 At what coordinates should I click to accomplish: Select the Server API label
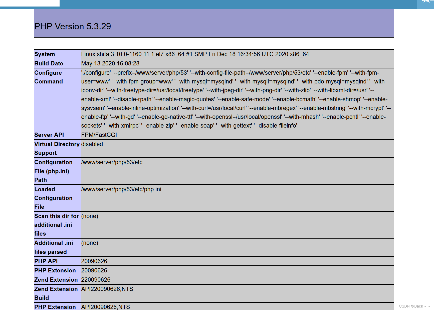coord(49,135)
